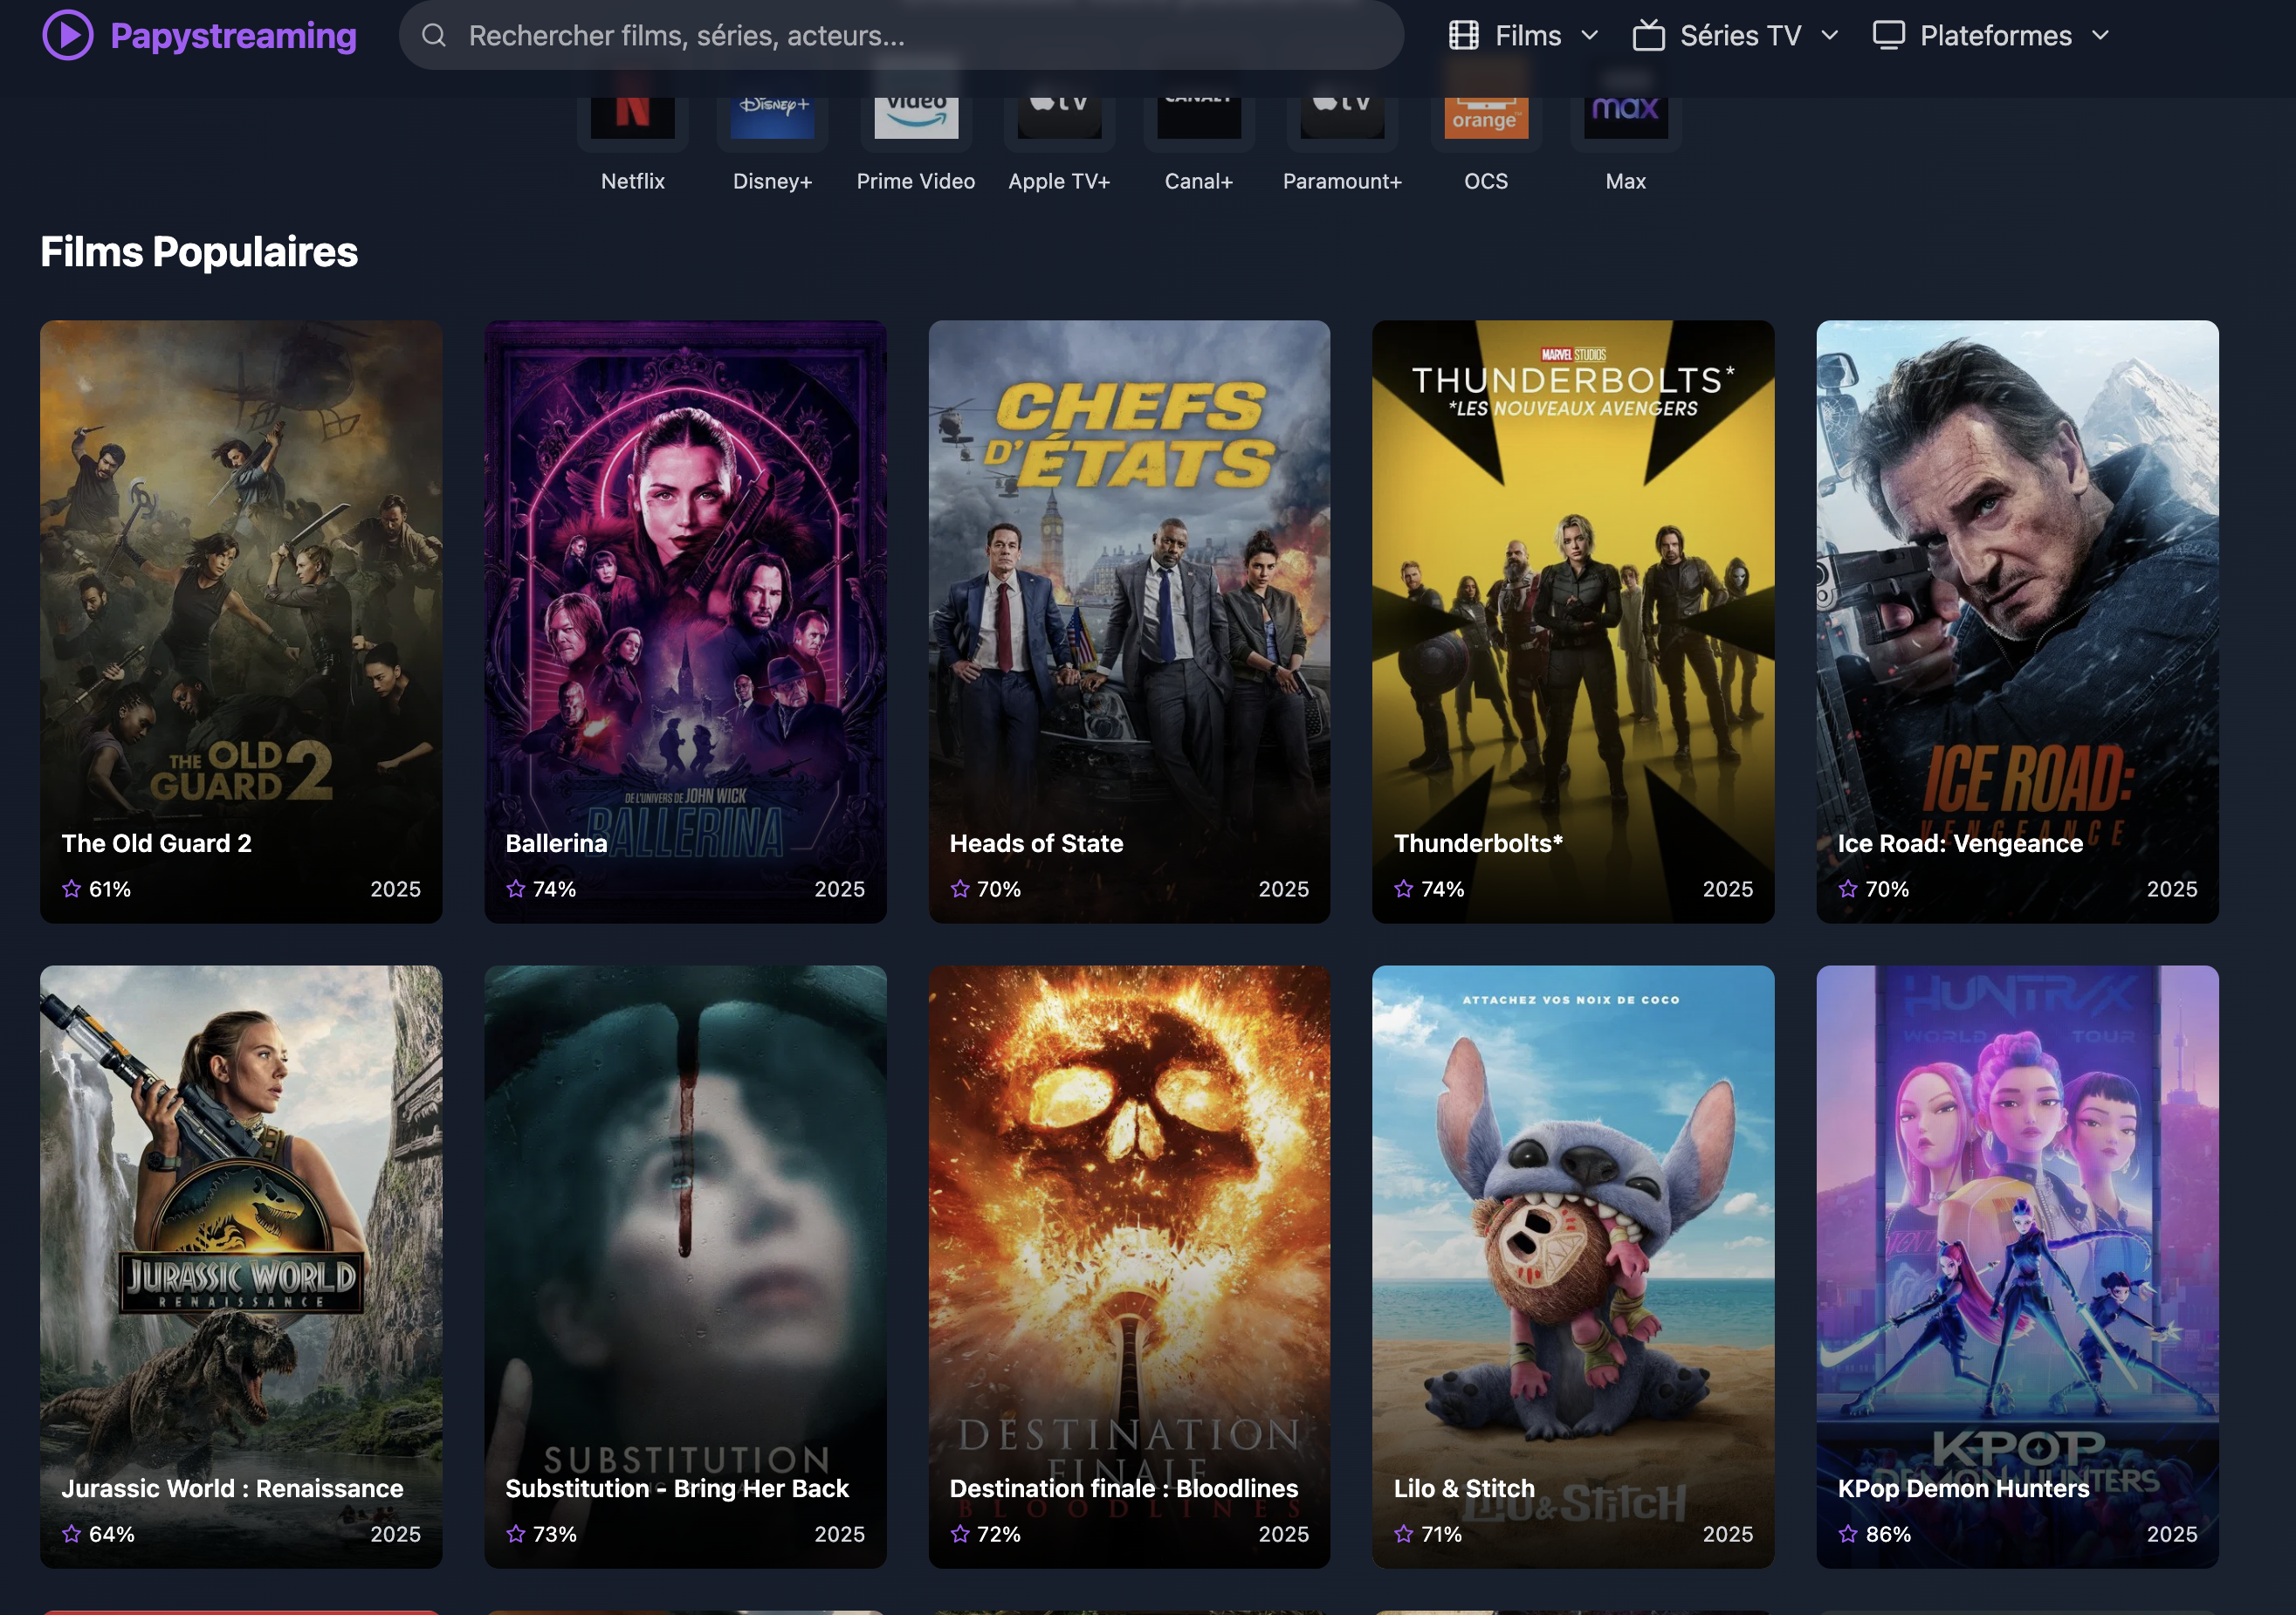
Task: Open the Destination finale Bloodlines poster
Action: point(1129,1266)
